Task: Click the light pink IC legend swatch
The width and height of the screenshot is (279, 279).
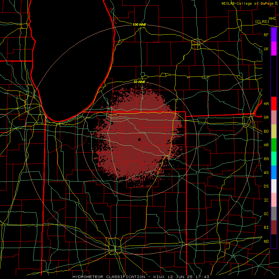Action: pos(274,200)
